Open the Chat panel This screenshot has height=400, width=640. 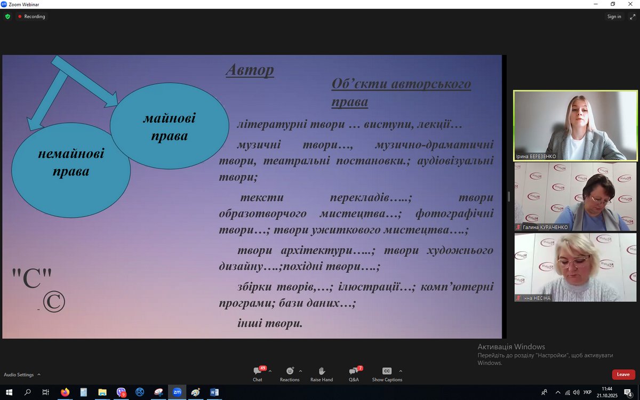coord(258,374)
